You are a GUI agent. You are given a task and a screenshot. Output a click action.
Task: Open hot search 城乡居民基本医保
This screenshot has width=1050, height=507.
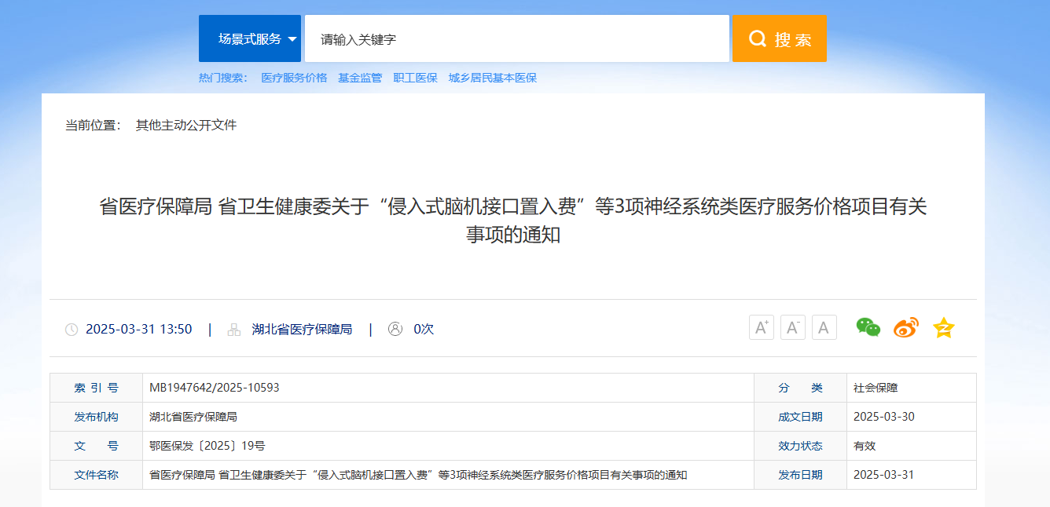click(493, 78)
